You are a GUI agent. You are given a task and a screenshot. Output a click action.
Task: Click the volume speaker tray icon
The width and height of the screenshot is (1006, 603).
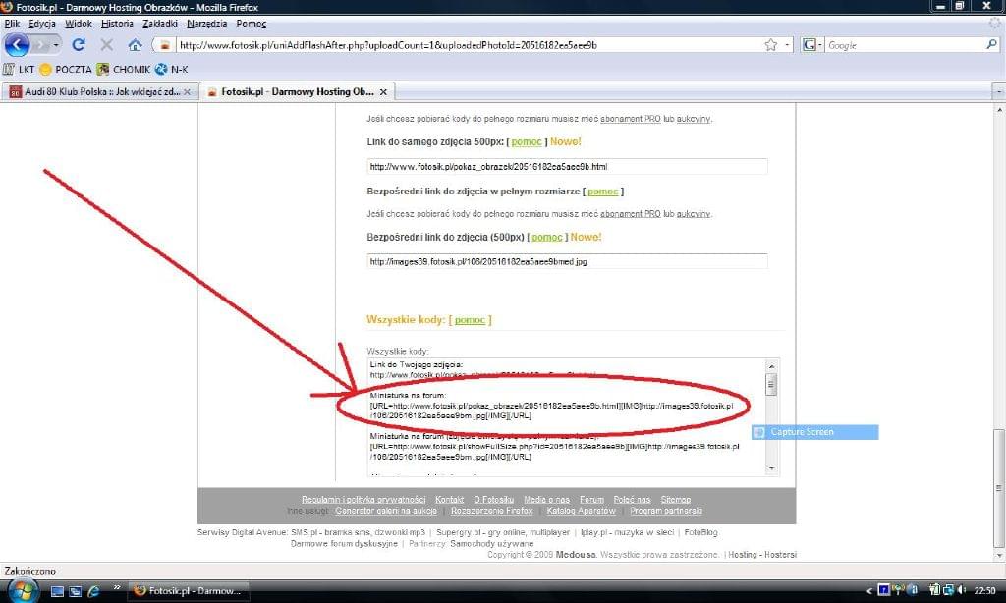(x=961, y=590)
